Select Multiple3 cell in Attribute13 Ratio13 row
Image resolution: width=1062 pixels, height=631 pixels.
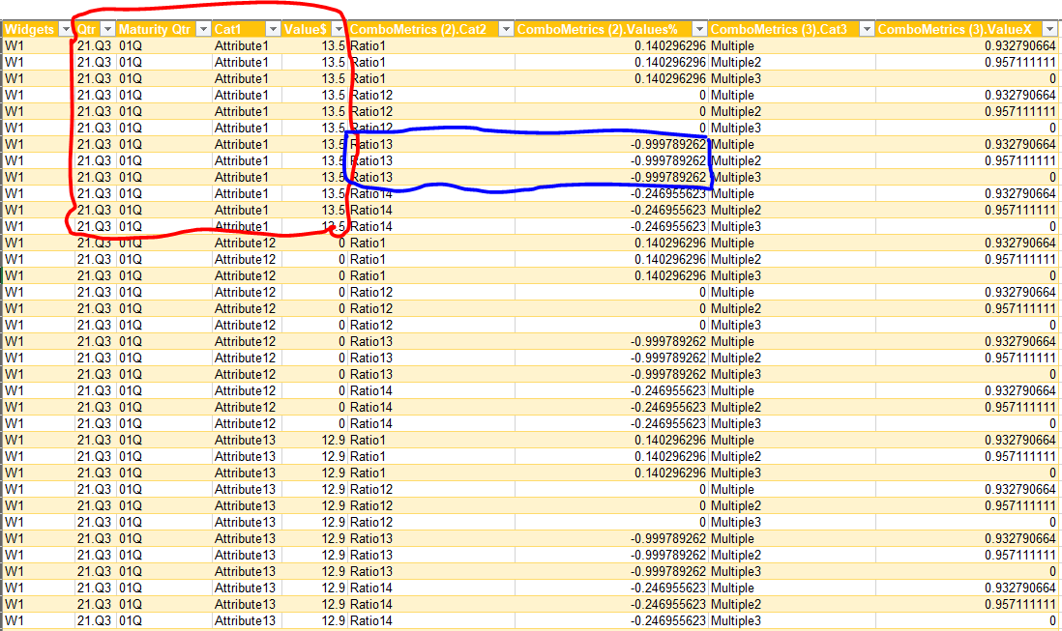click(x=791, y=571)
